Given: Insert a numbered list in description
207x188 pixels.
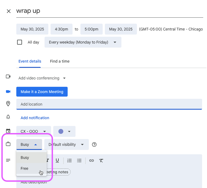Looking at the screenshot, I should click(x=70, y=161).
